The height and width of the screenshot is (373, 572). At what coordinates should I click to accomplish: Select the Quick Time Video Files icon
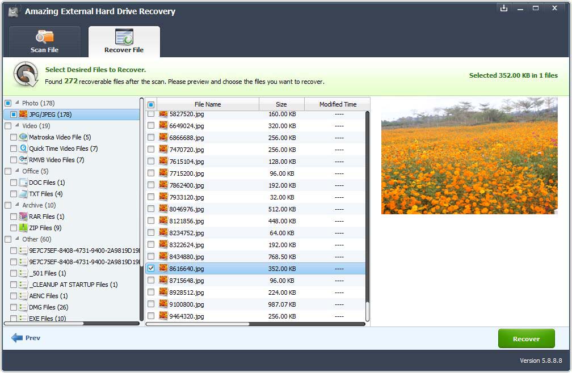point(23,148)
